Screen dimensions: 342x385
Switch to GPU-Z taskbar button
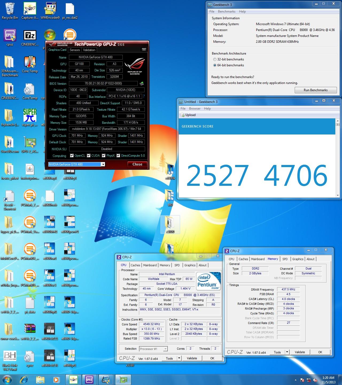tap(123, 379)
